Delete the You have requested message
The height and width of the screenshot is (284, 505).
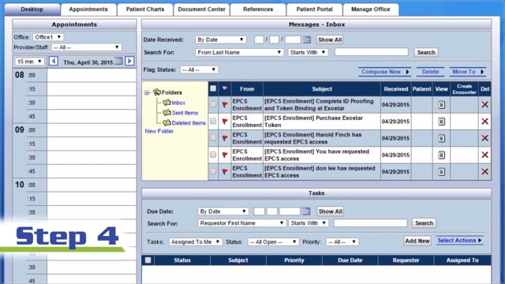(x=484, y=155)
